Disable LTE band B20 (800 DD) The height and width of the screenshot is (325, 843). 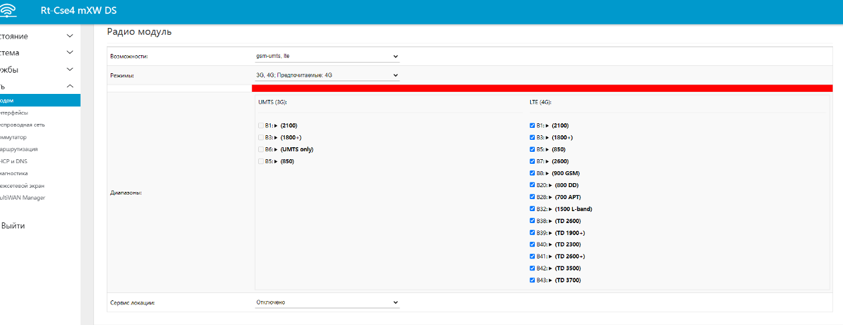[532, 185]
